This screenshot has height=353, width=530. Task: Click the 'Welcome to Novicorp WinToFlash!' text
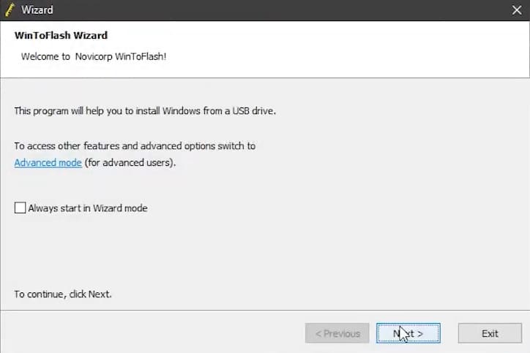point(94,56)
